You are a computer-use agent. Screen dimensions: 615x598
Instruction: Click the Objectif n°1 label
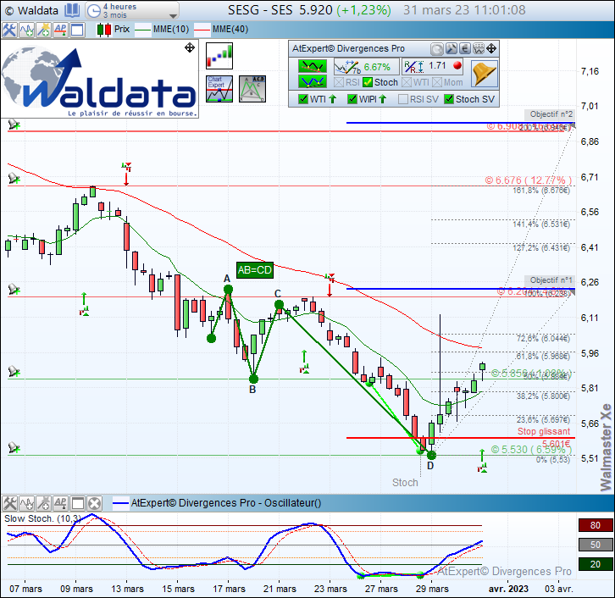point(551,280)
